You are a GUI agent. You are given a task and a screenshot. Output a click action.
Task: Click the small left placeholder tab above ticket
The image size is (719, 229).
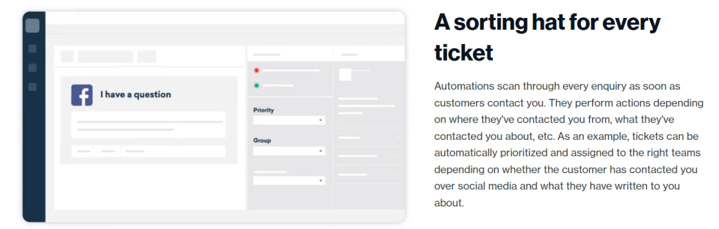tap(67, 56)
